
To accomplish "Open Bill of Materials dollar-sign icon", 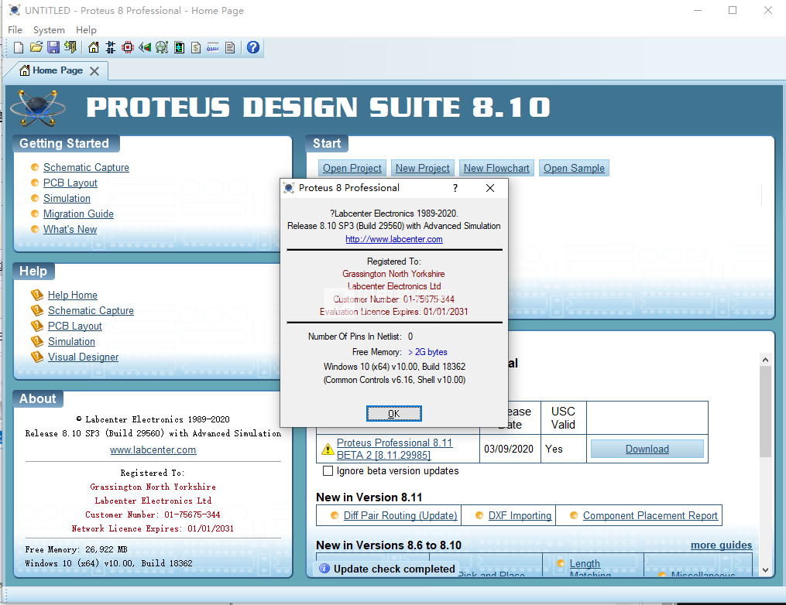I will 196,47.
